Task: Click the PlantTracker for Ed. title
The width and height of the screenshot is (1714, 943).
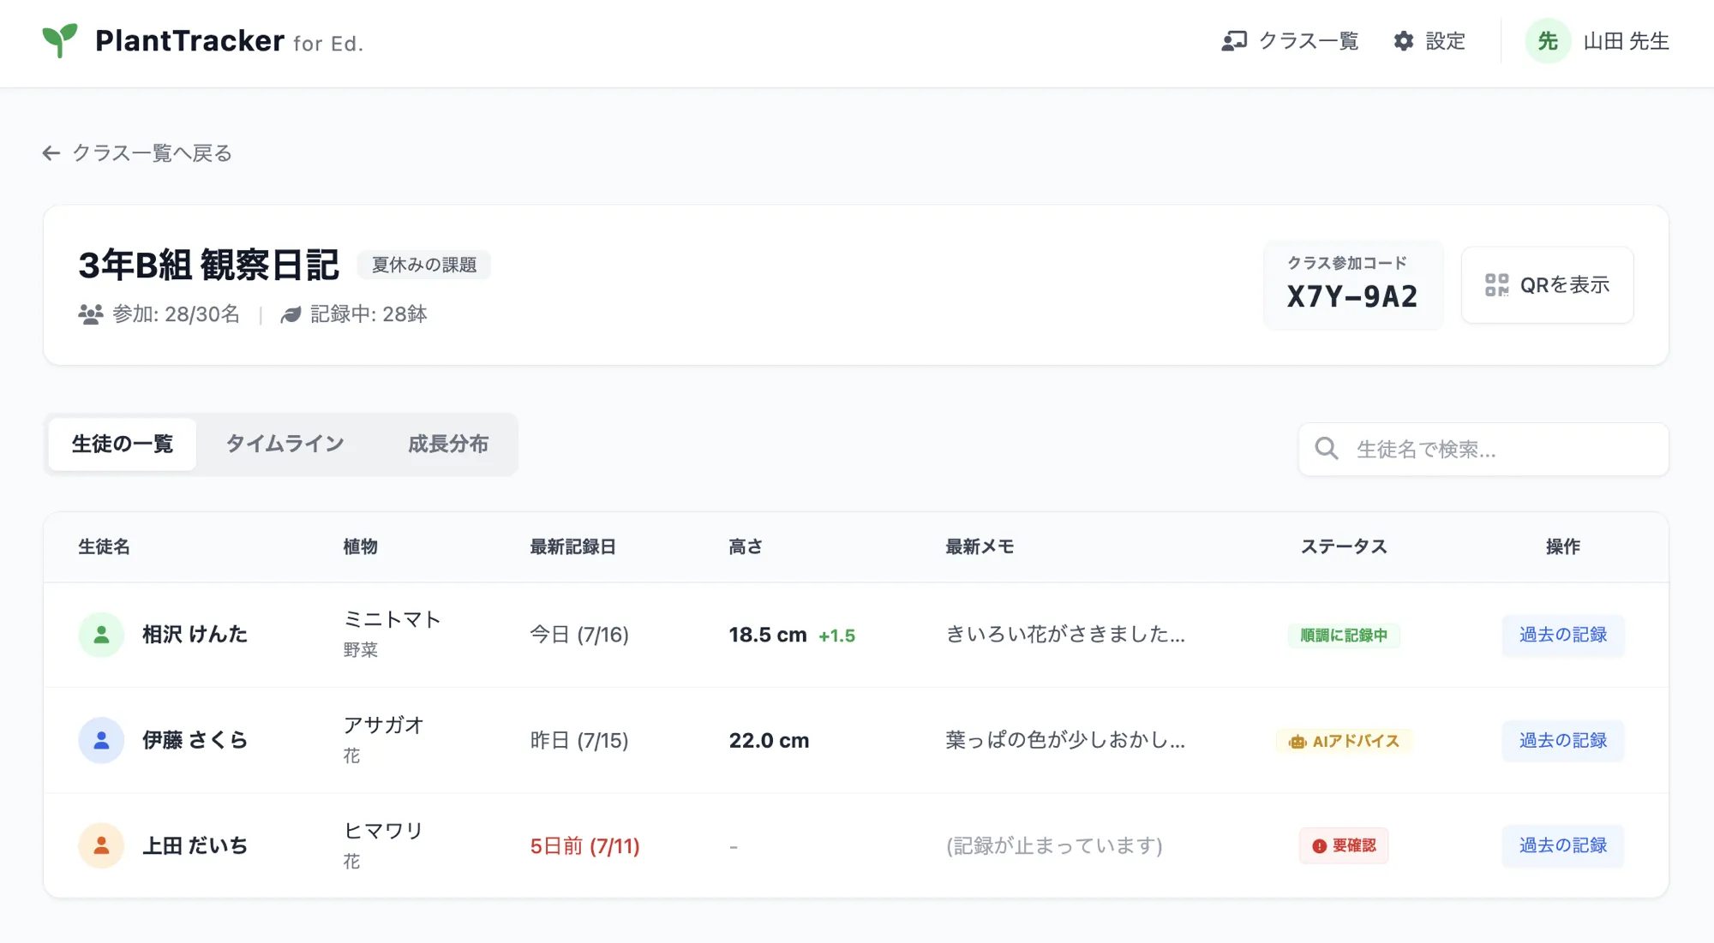Action: pyautogui.click(x=230, y=40)
